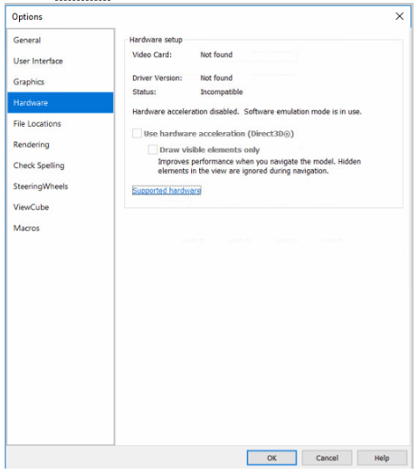
Task: Open Help for the Options dialog
Action: pyautogui.click(x=382, y=458)
